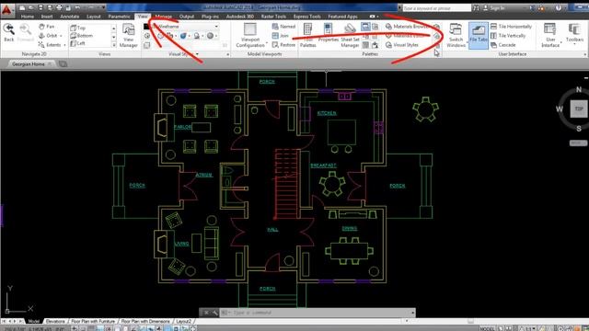The image size is (589, 331).
Task: Click the Join viewports button
Action: (280, 36)
